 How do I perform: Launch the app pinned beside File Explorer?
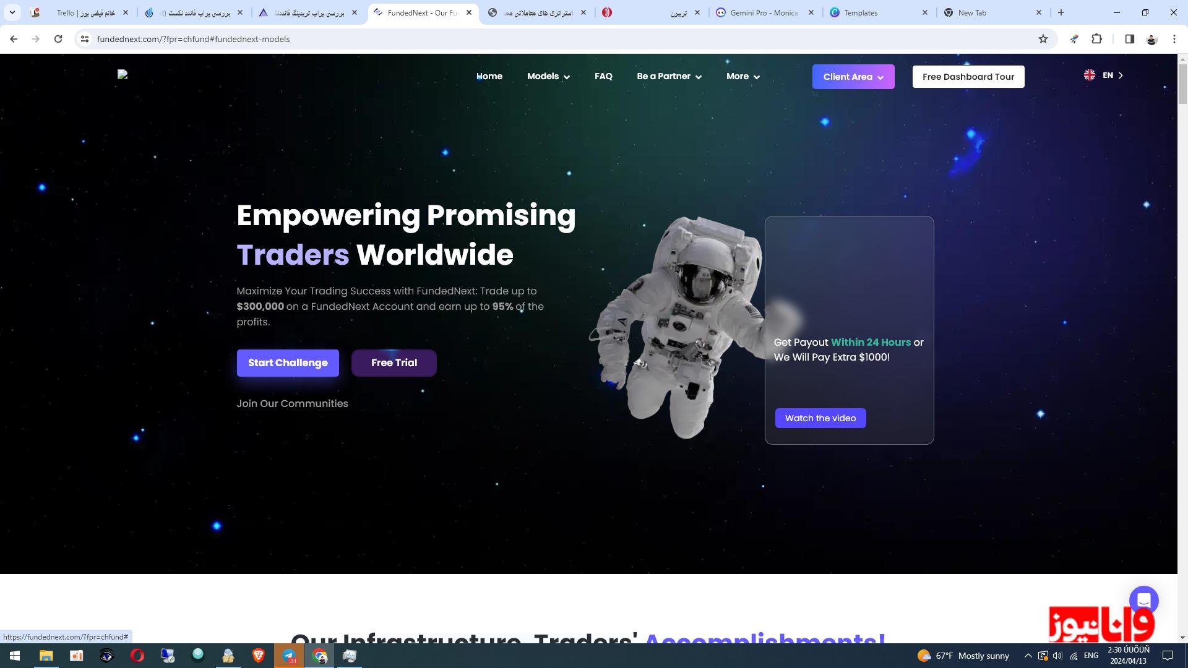[76, 656]
